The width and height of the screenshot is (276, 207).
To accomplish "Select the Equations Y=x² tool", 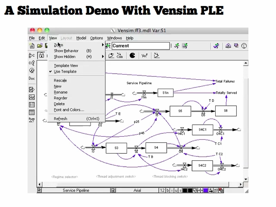I will pyautogui.click(x=144, y=56).
